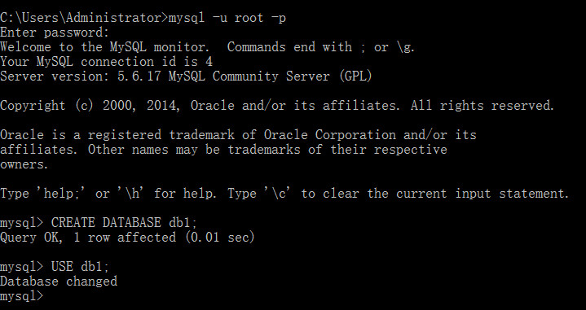586x310 pixels.
Task: Click the Copyright Oracle notice line
Action: pyautogui.click(x=277, y=106)
